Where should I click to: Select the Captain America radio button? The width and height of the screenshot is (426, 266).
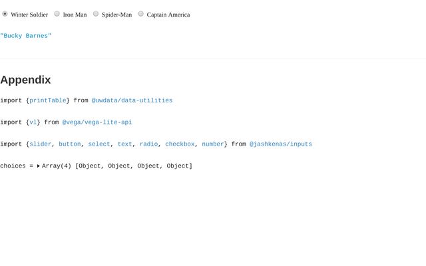pos(140,14)
